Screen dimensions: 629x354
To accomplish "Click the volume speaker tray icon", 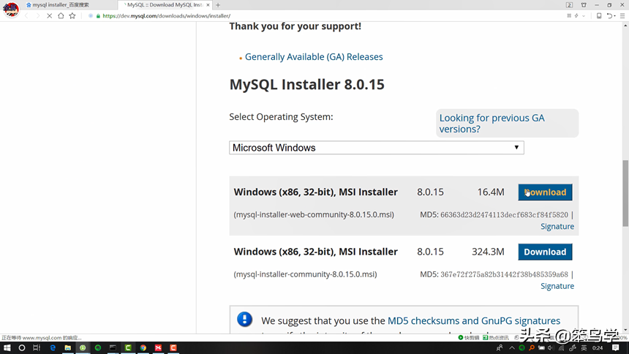I will (550, 348).
